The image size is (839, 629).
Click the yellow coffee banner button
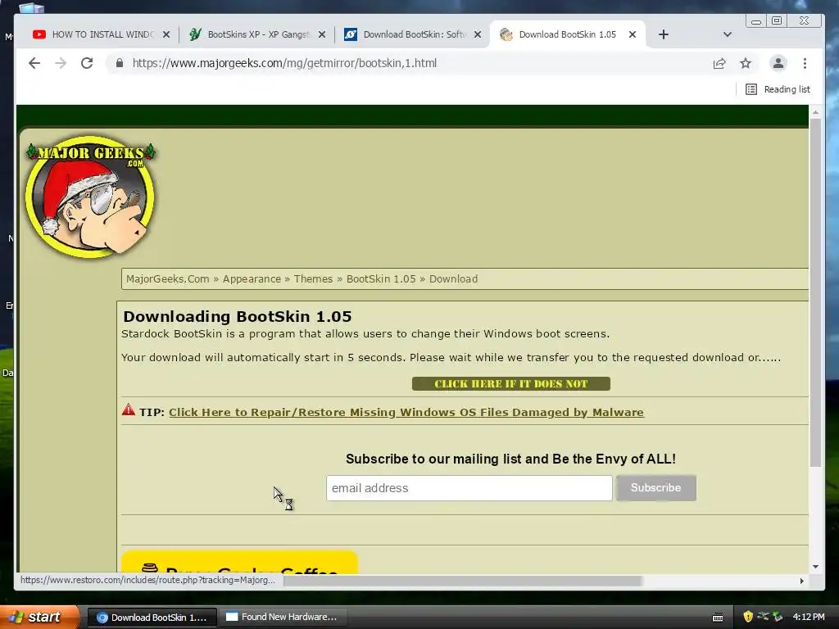[x=239, y=563]
